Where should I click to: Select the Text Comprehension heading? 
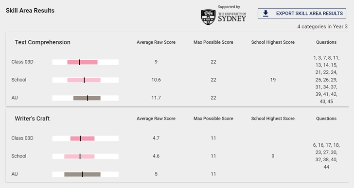(x=42, y=42)
